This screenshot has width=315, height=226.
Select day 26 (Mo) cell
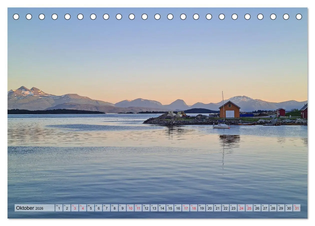(257, 208)
